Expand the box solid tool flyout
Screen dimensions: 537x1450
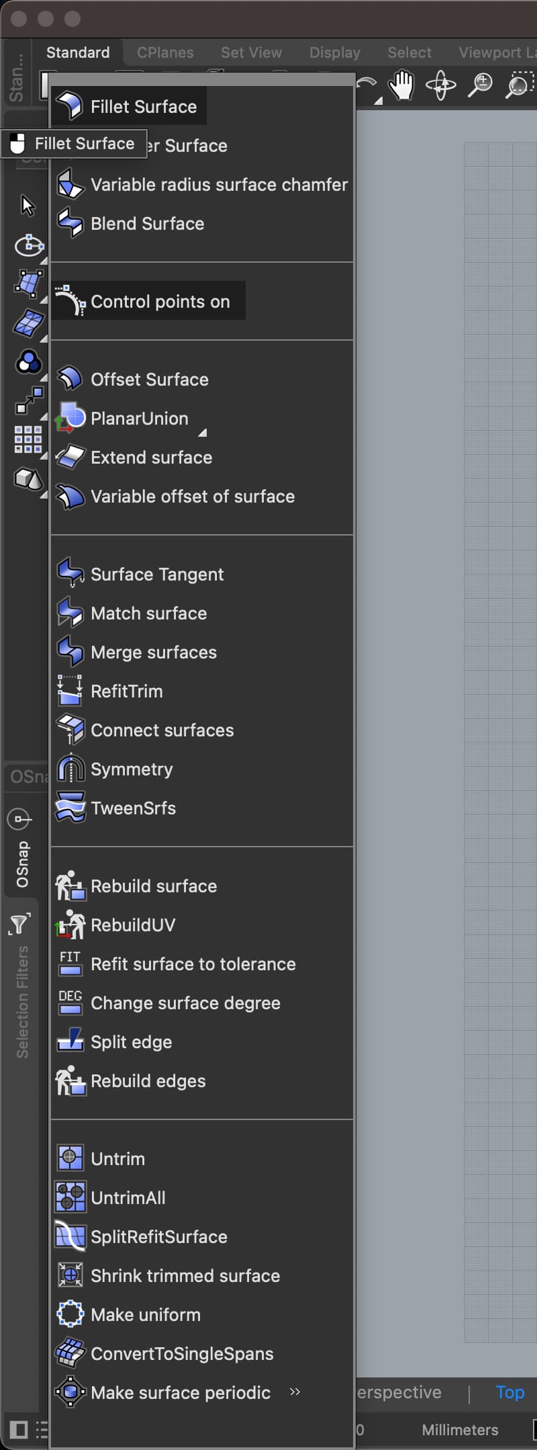tap(44, 495)
